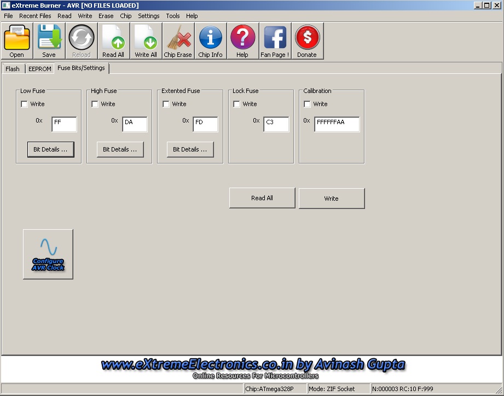
Task: Click the Lock Fuse hex field C3
Action: point(276,124)
